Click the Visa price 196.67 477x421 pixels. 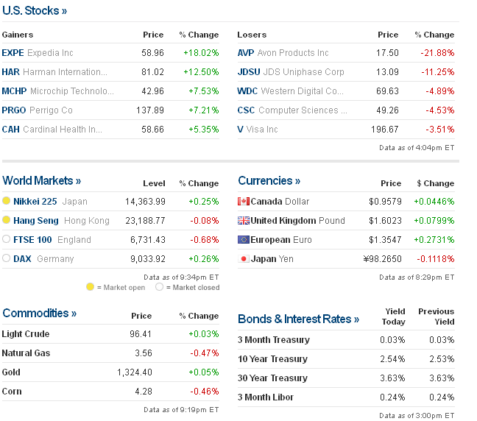pyautogui.click(x=385, y=130)
